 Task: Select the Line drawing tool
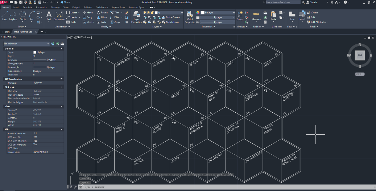click(4, 16)
